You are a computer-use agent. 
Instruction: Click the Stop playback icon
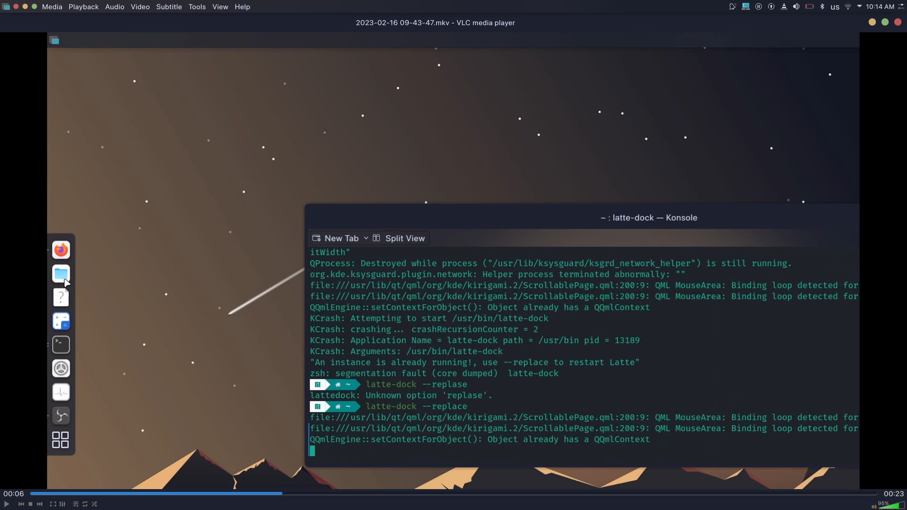pos(31,504)
